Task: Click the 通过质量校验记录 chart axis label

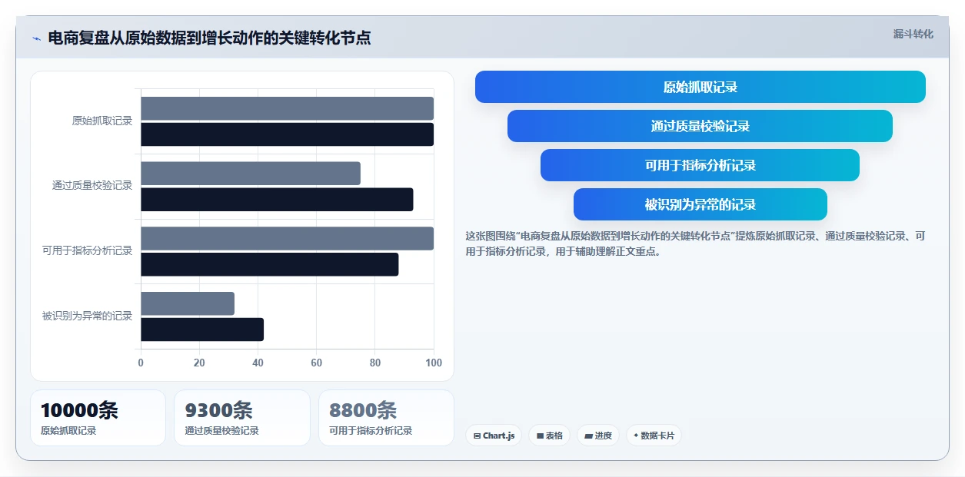Action: tap(92, 185)
